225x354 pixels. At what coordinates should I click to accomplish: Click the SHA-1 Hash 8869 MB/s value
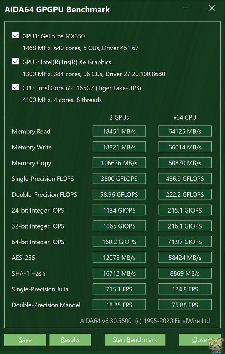185,273
